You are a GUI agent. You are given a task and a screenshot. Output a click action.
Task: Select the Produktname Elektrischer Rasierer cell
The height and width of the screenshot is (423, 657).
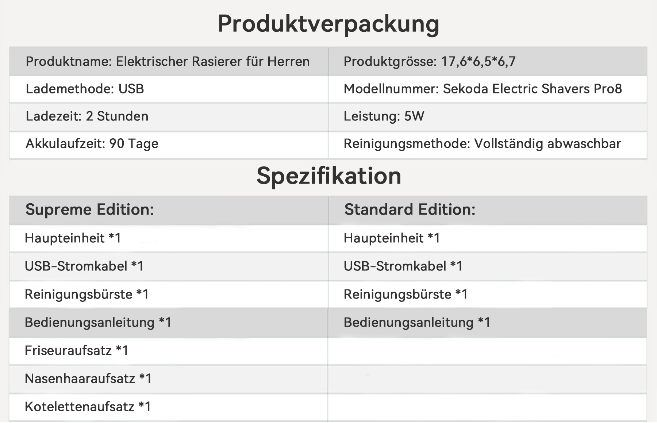pos(169,61)
